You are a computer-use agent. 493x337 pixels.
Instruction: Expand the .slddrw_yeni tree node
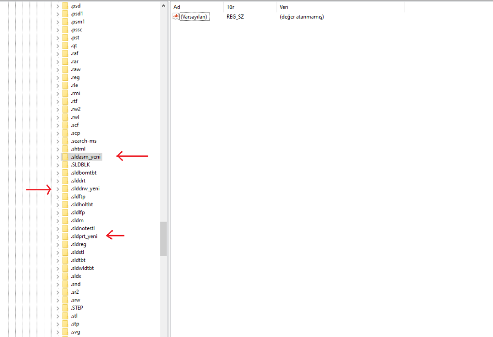point(58,188)
